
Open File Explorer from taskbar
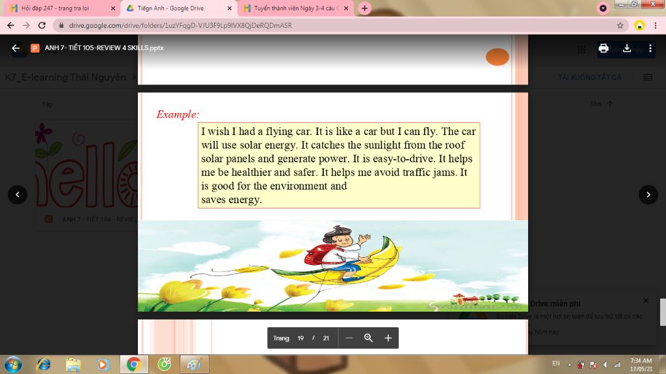tap(73, 365)
